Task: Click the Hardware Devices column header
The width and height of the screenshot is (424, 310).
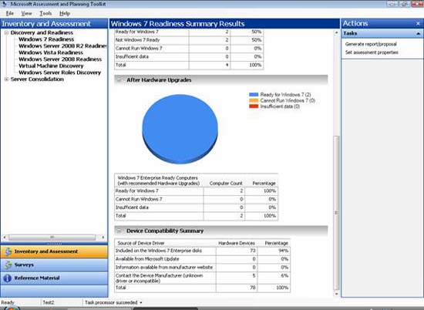Action: [237, 243]
